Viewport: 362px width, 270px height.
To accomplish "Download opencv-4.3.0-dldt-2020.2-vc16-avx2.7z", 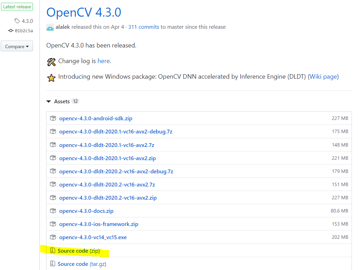I will point(107,184).
